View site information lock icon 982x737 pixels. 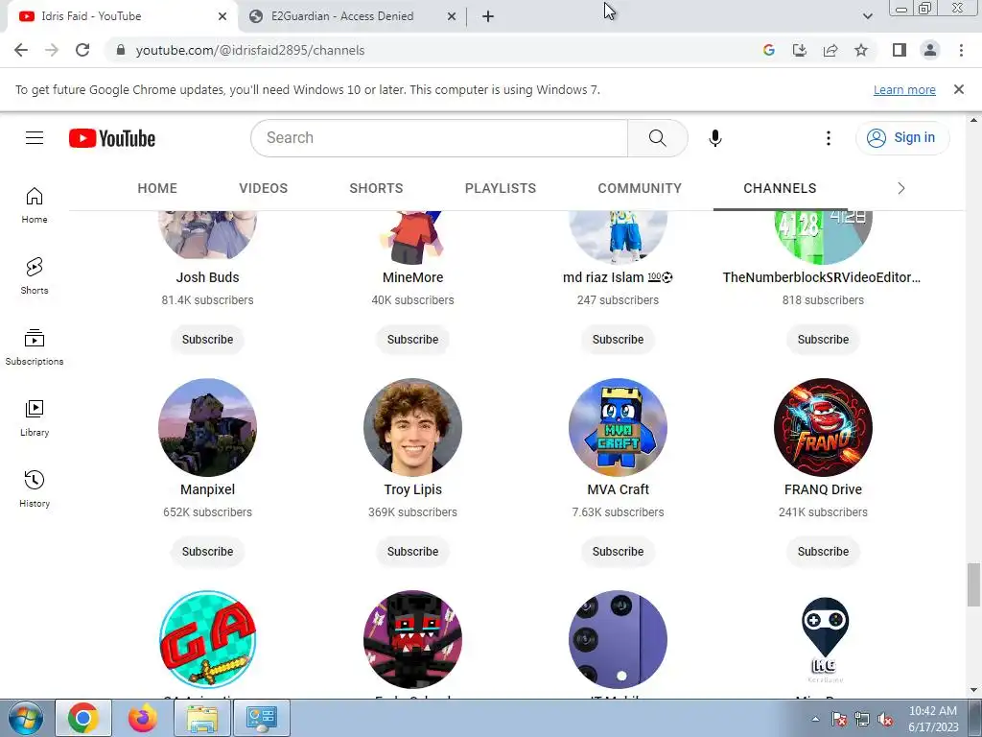(121, 50)
